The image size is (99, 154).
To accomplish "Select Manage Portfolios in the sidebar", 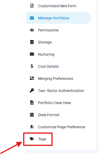I will tap(59, 18).
